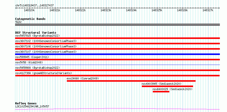Click the 148320k ruler tick label
Viewport: 227px width, 112px height.
pyautogui.click(x=29, y=10)
